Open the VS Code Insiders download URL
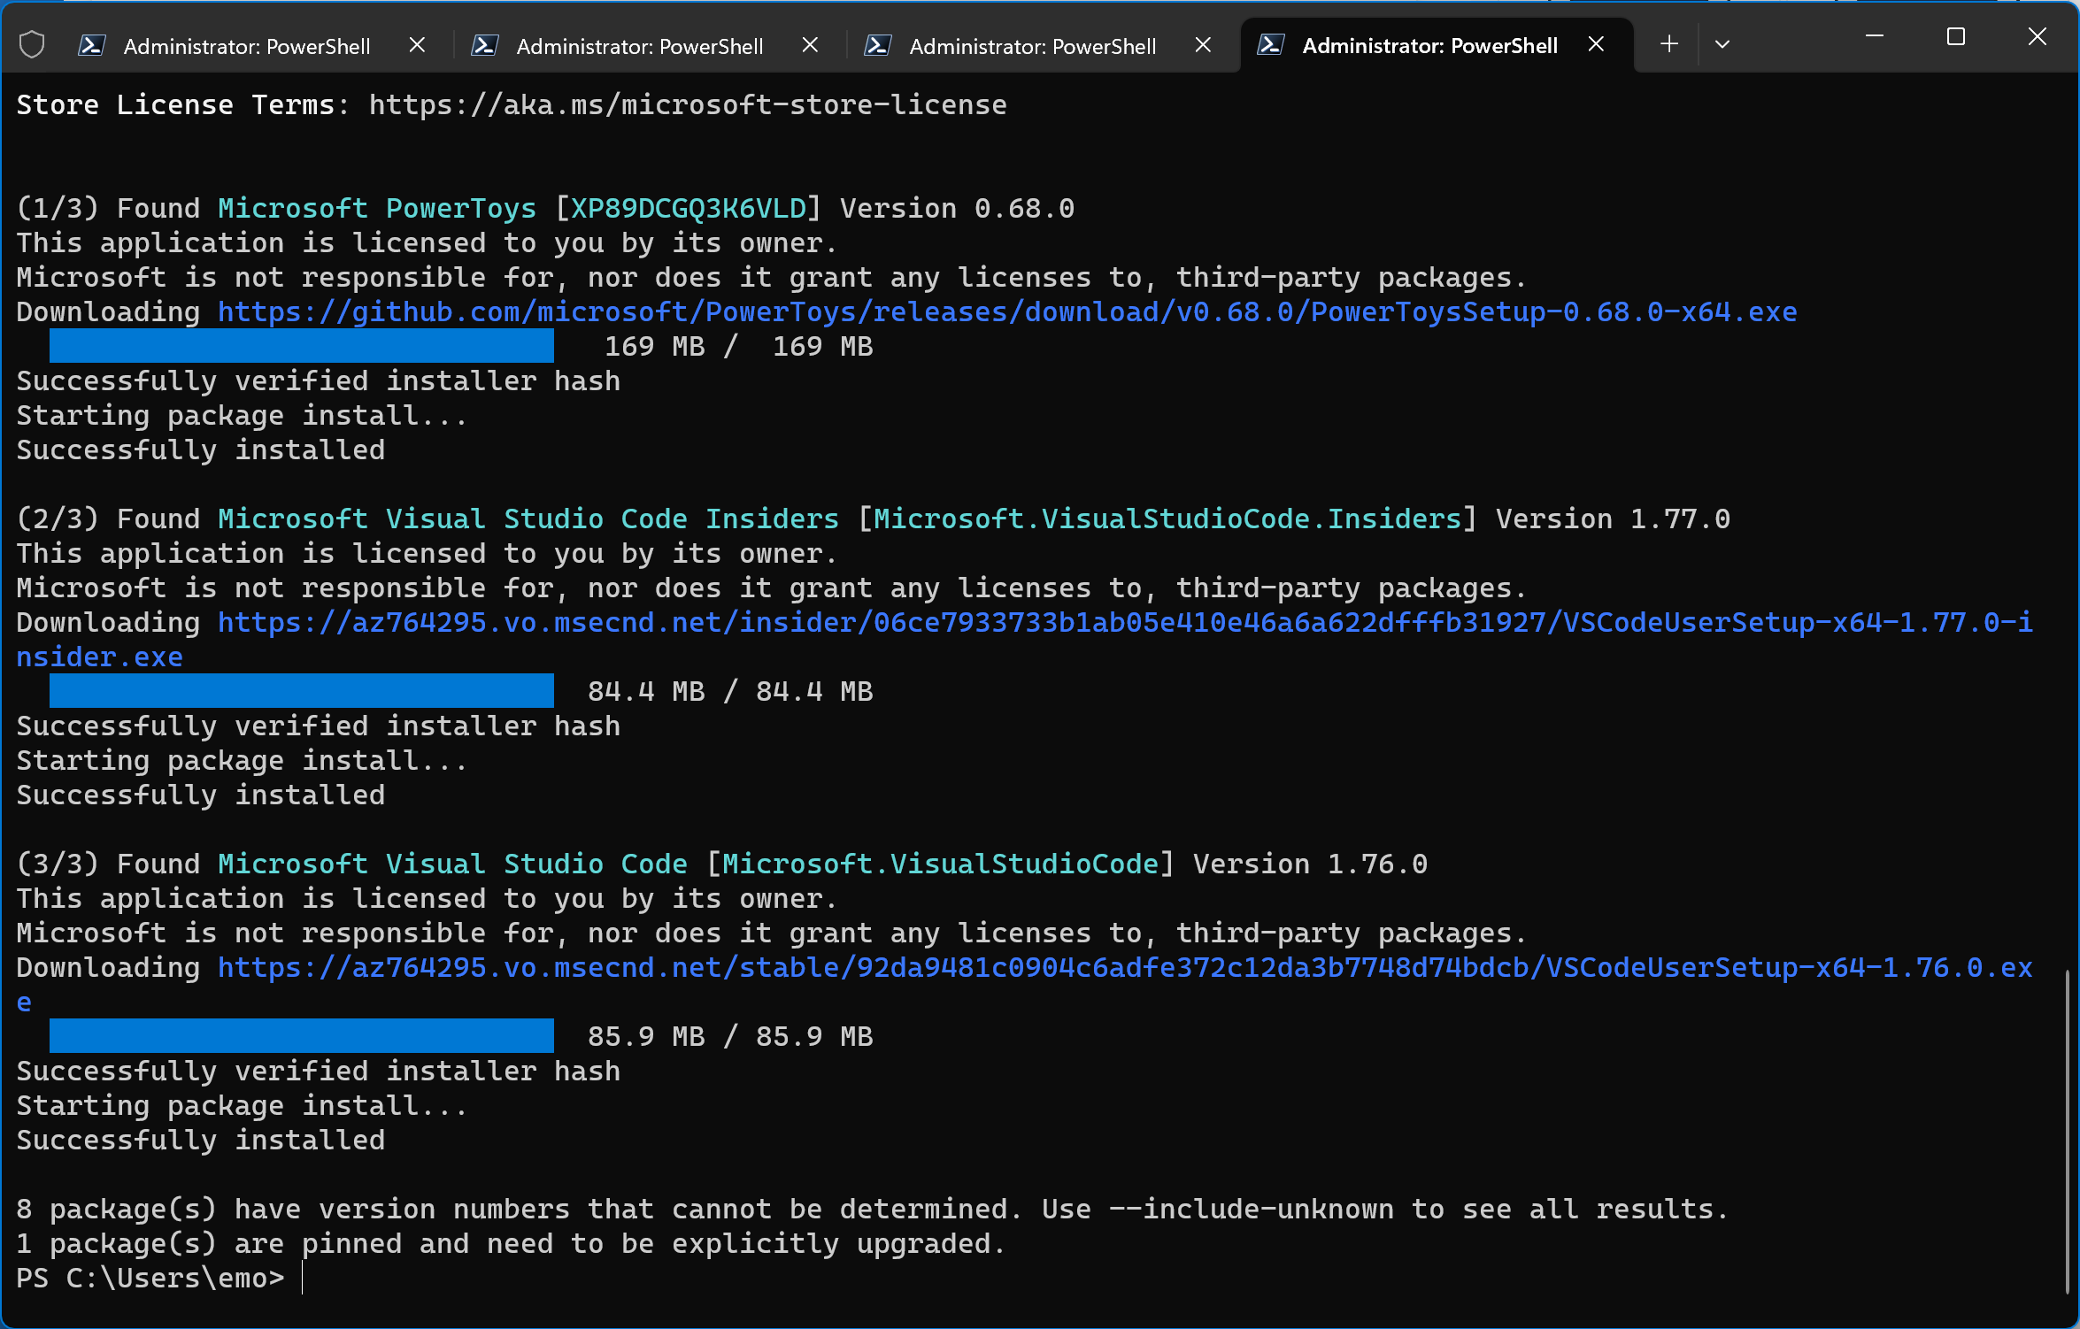The height and width of the screenshot is (1329, 2080). point(1124,623)
